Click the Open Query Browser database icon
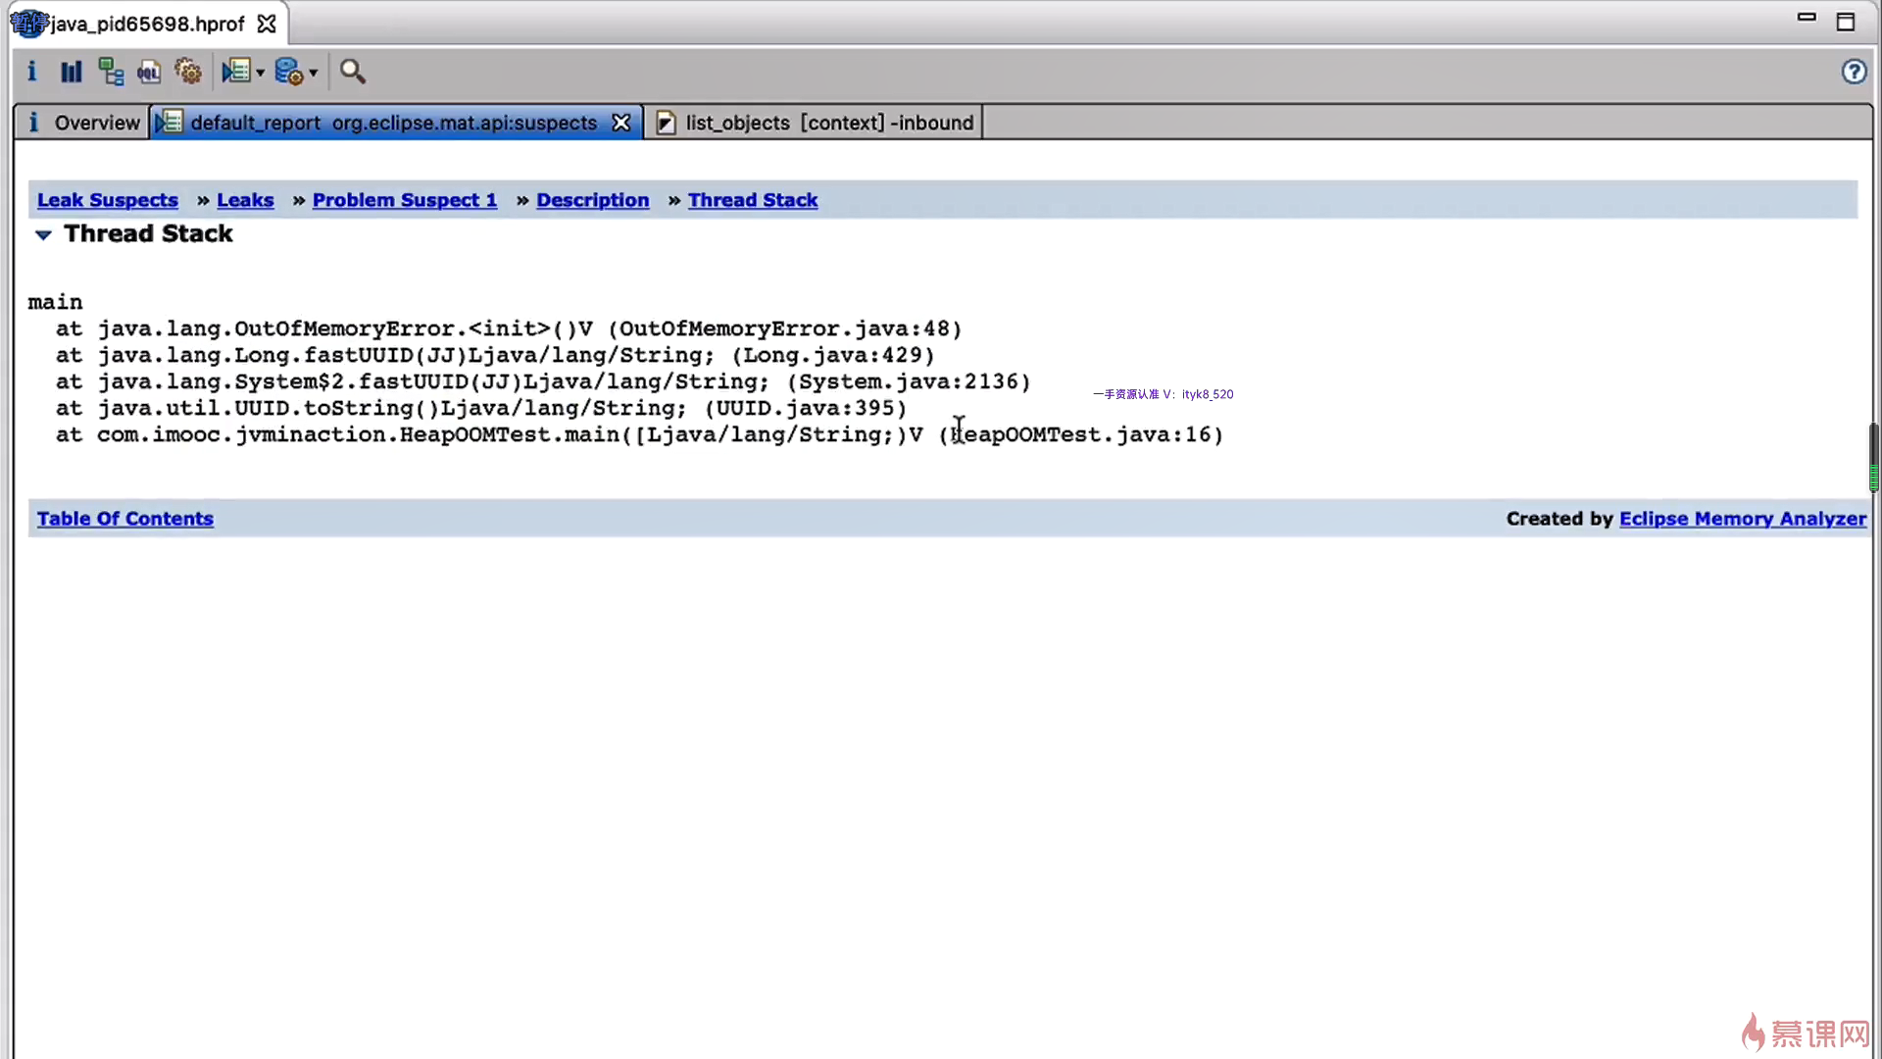Screen dimensions: 1882x1059 click(288, 72)
